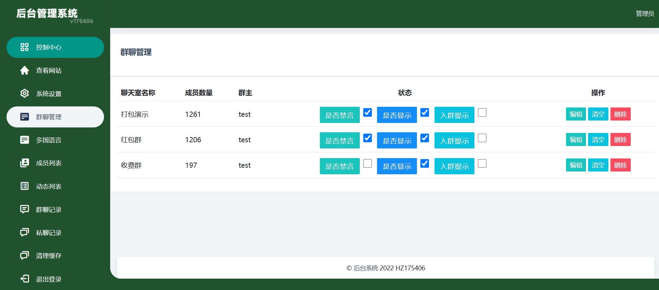The width and height of the screenshot is (659, 290).
Task: Click the 退出登录 logout icon
Action: [x=24, y=279]
